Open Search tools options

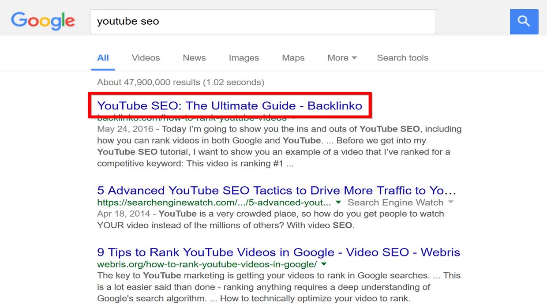coord(403,58)
